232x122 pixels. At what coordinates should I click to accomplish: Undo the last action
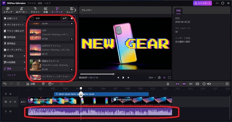tap(5, 84)
